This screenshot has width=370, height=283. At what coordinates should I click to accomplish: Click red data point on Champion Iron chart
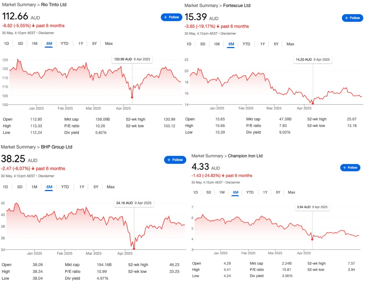(312, 239)
